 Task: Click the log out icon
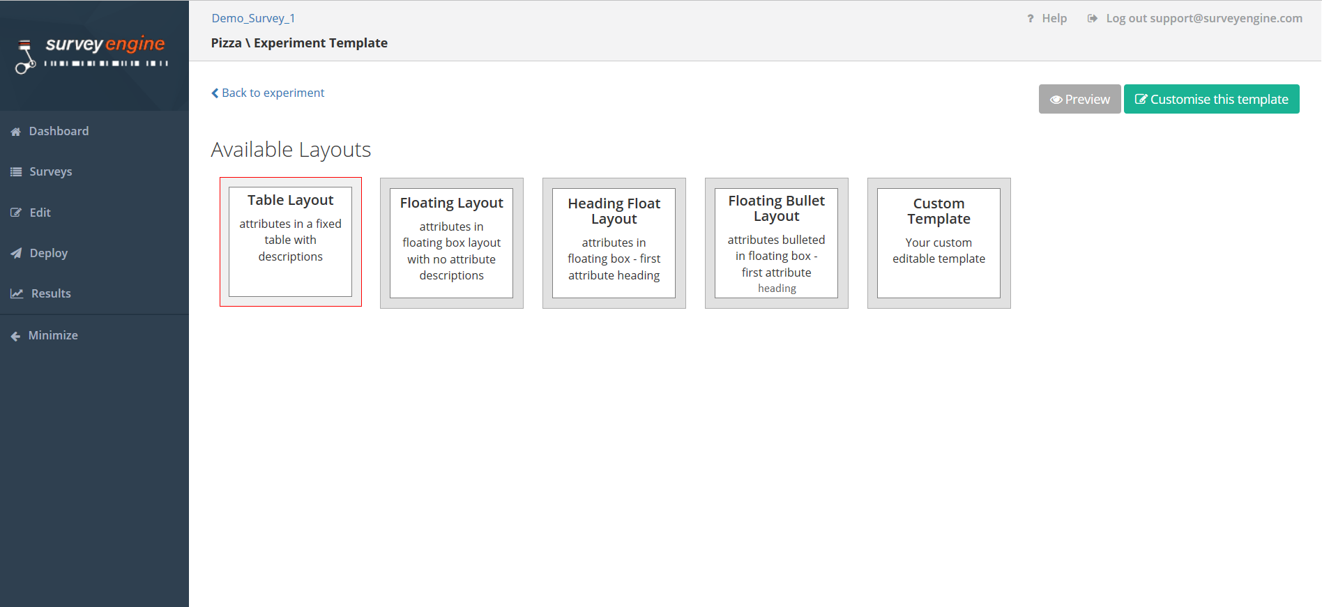(x=1092, y=19)
